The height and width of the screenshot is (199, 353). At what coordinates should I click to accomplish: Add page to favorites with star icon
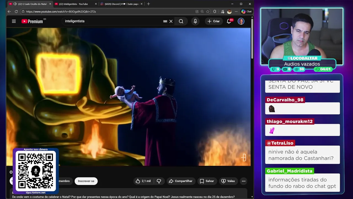point(208,12)
